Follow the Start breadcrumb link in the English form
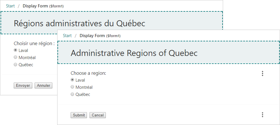The width and height of the screenshot is (280, 125). [67, 36]
